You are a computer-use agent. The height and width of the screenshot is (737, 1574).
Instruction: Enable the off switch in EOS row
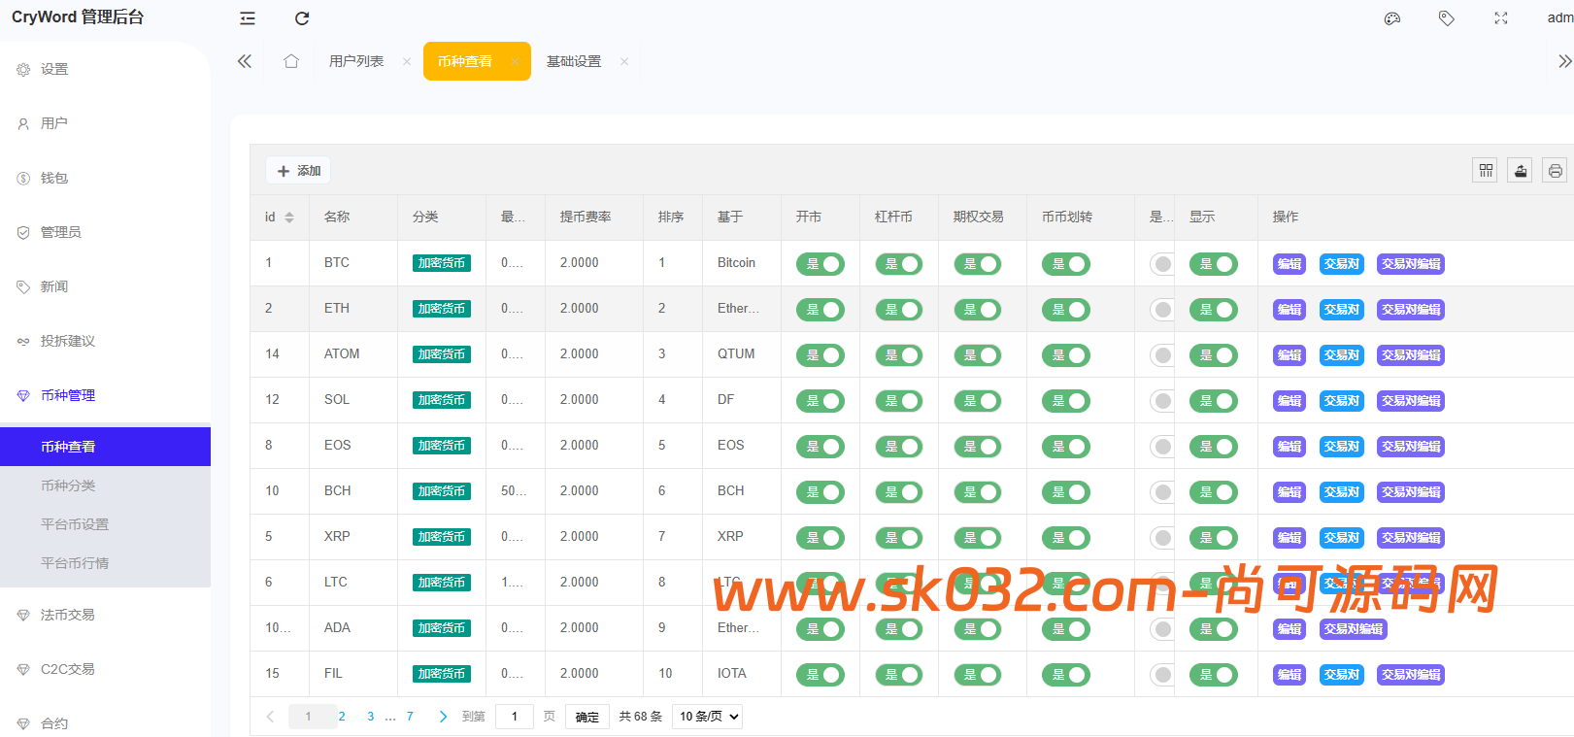(x=1162, y=447)
